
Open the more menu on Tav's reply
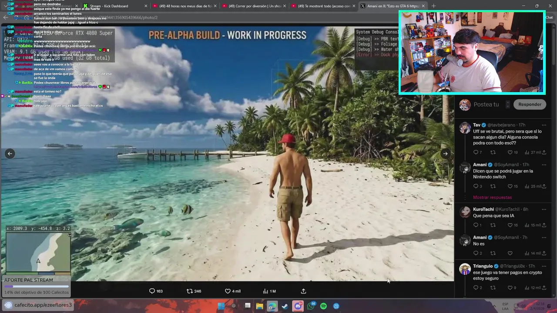544,125
